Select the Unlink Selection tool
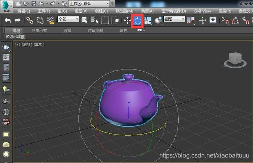This screenshot has width=253, height=163. tap(40, 20)
